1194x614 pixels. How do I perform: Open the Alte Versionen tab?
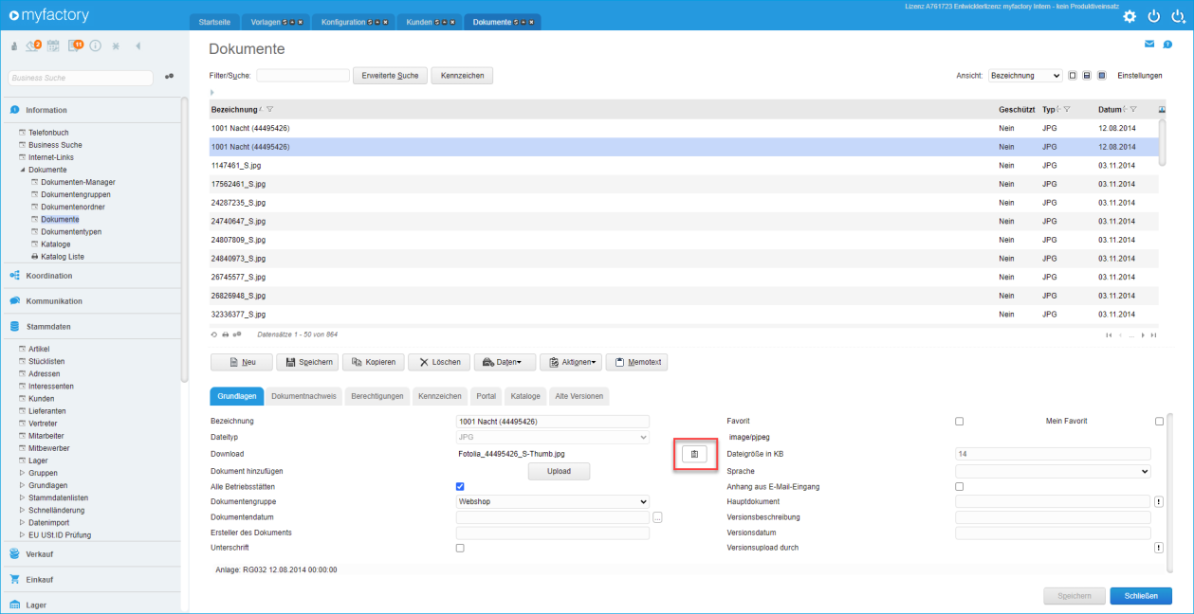click(x=579, y=396)
